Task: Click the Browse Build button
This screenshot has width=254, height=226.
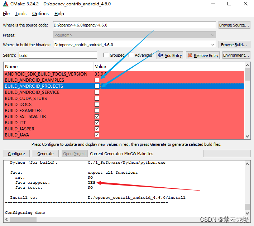Action: 234,45
